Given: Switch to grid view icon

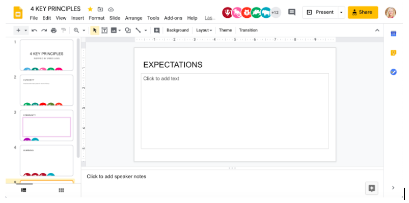Looking at the screenshot, I should point(61,190).
